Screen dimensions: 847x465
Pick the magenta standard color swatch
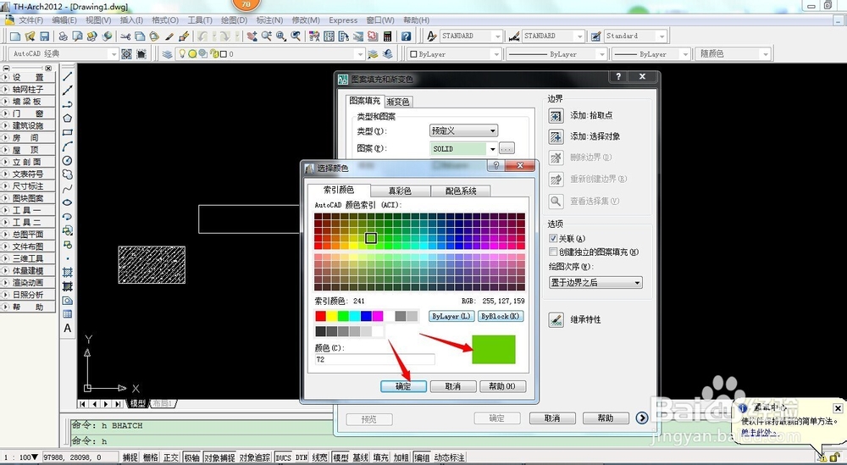pyautogui.click(x=378, y=316)
